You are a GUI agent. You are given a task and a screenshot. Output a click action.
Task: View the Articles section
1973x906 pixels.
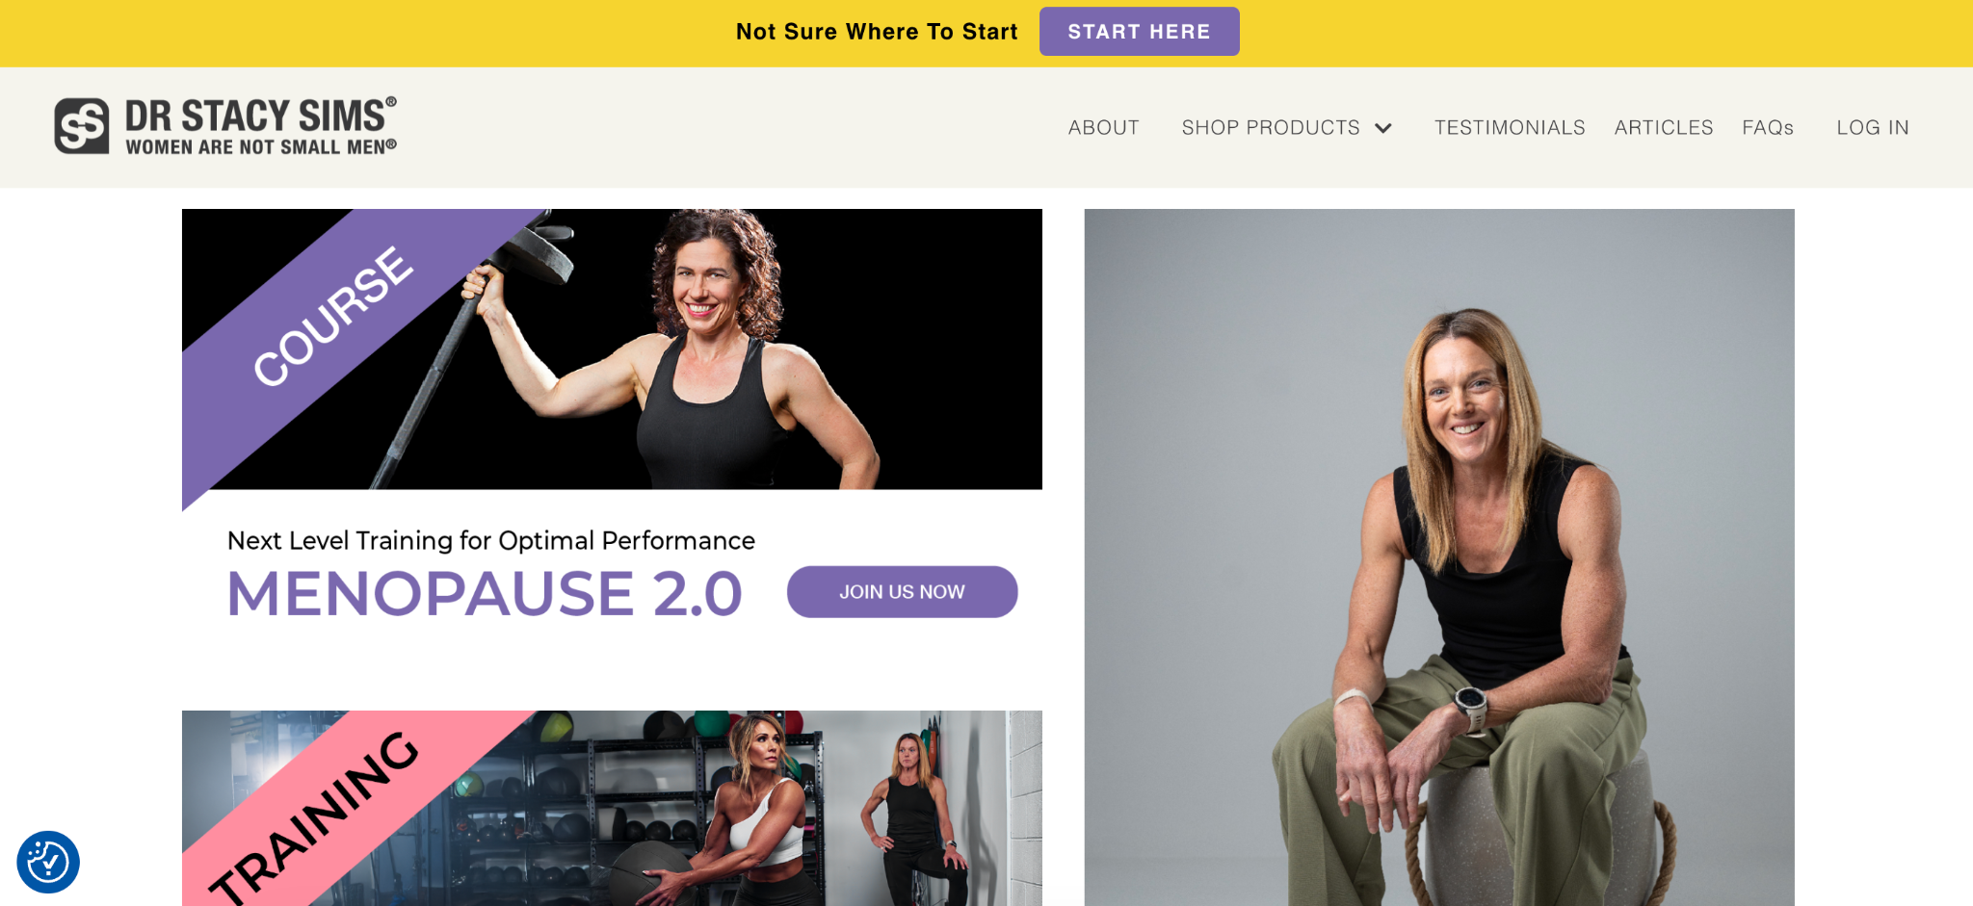tap(1664, 127)
